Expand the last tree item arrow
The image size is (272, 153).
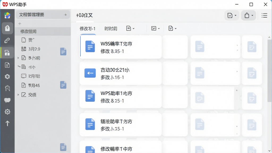coord(18,95)
